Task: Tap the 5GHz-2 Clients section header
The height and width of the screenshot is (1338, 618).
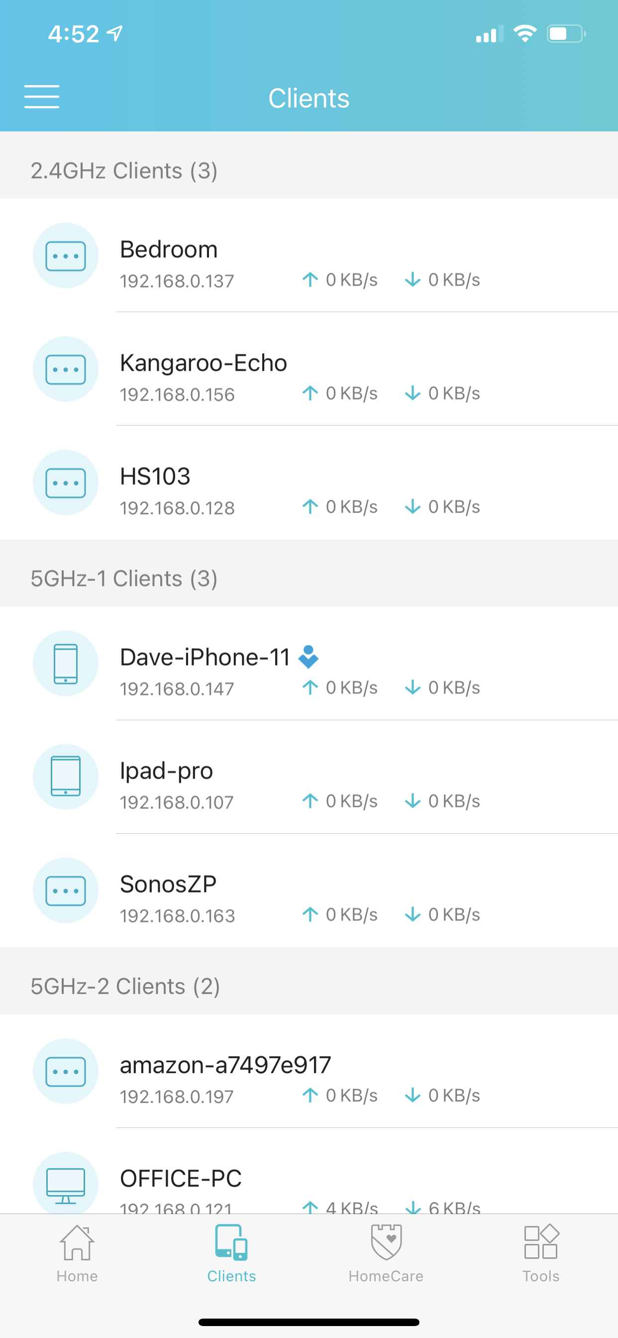Action: pos(309,981)
